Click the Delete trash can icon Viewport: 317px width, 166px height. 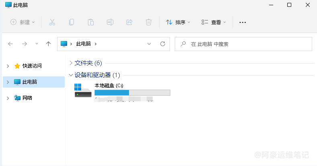pyautogui.click(x=149, y=23)
